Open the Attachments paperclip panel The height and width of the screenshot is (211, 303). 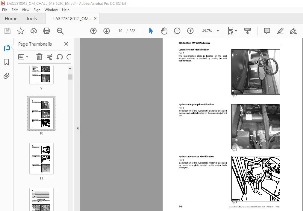click(7, 76)
